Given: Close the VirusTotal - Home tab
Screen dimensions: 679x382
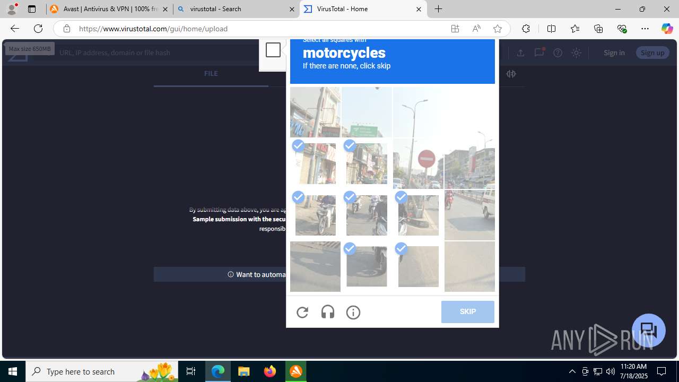Looking at the screenshot, I should pyautogui.click(x=419, y=9).
